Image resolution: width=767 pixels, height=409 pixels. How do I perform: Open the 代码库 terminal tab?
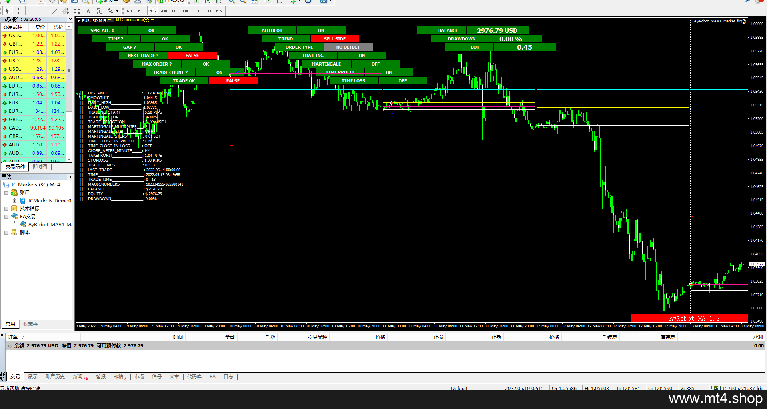194,377
